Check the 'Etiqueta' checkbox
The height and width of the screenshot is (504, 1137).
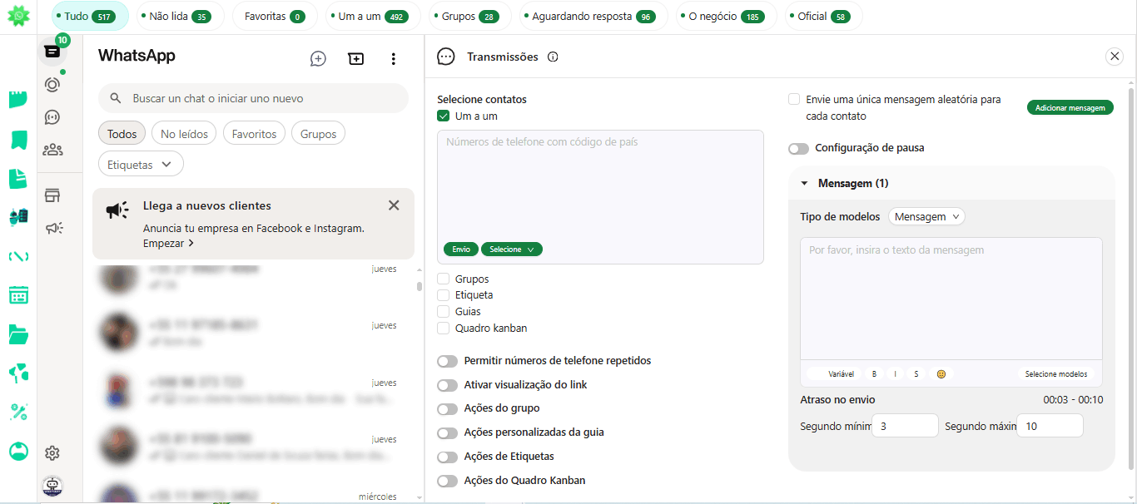(x=444, y=295)
